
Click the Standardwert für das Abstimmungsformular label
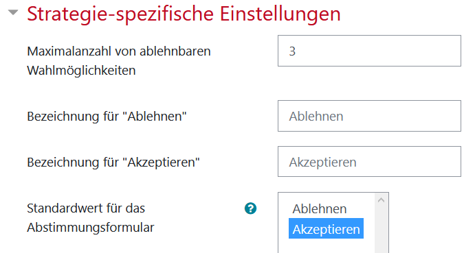point(91,217)
